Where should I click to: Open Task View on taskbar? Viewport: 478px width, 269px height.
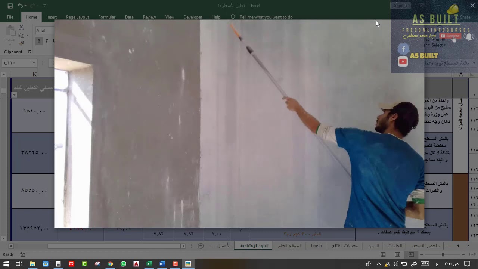point(19,264)
